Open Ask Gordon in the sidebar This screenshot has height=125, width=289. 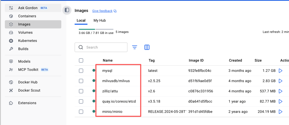[33, 8]
